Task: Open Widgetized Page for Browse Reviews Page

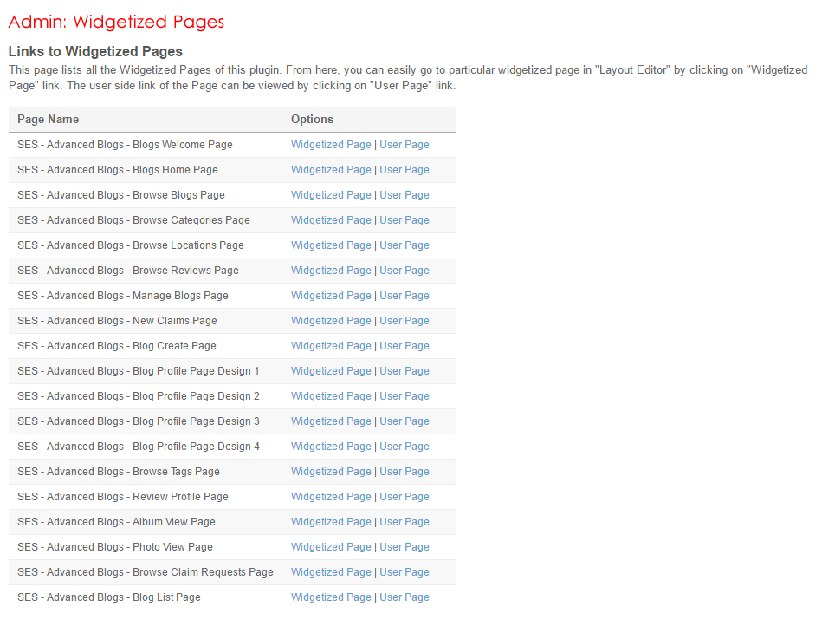Action: point(331,271)
